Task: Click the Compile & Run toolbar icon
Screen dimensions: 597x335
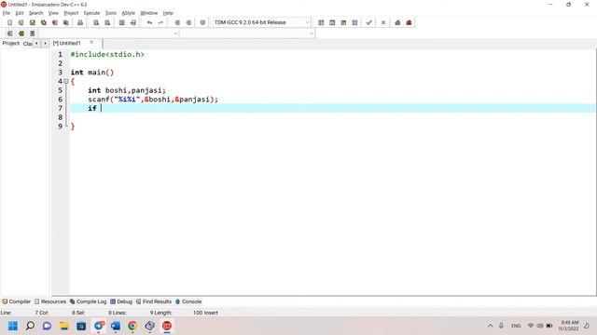Action: [343, 22]
